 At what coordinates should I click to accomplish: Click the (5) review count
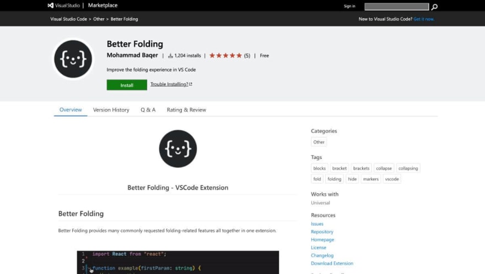pyautogui.click(x=247, y=56)
